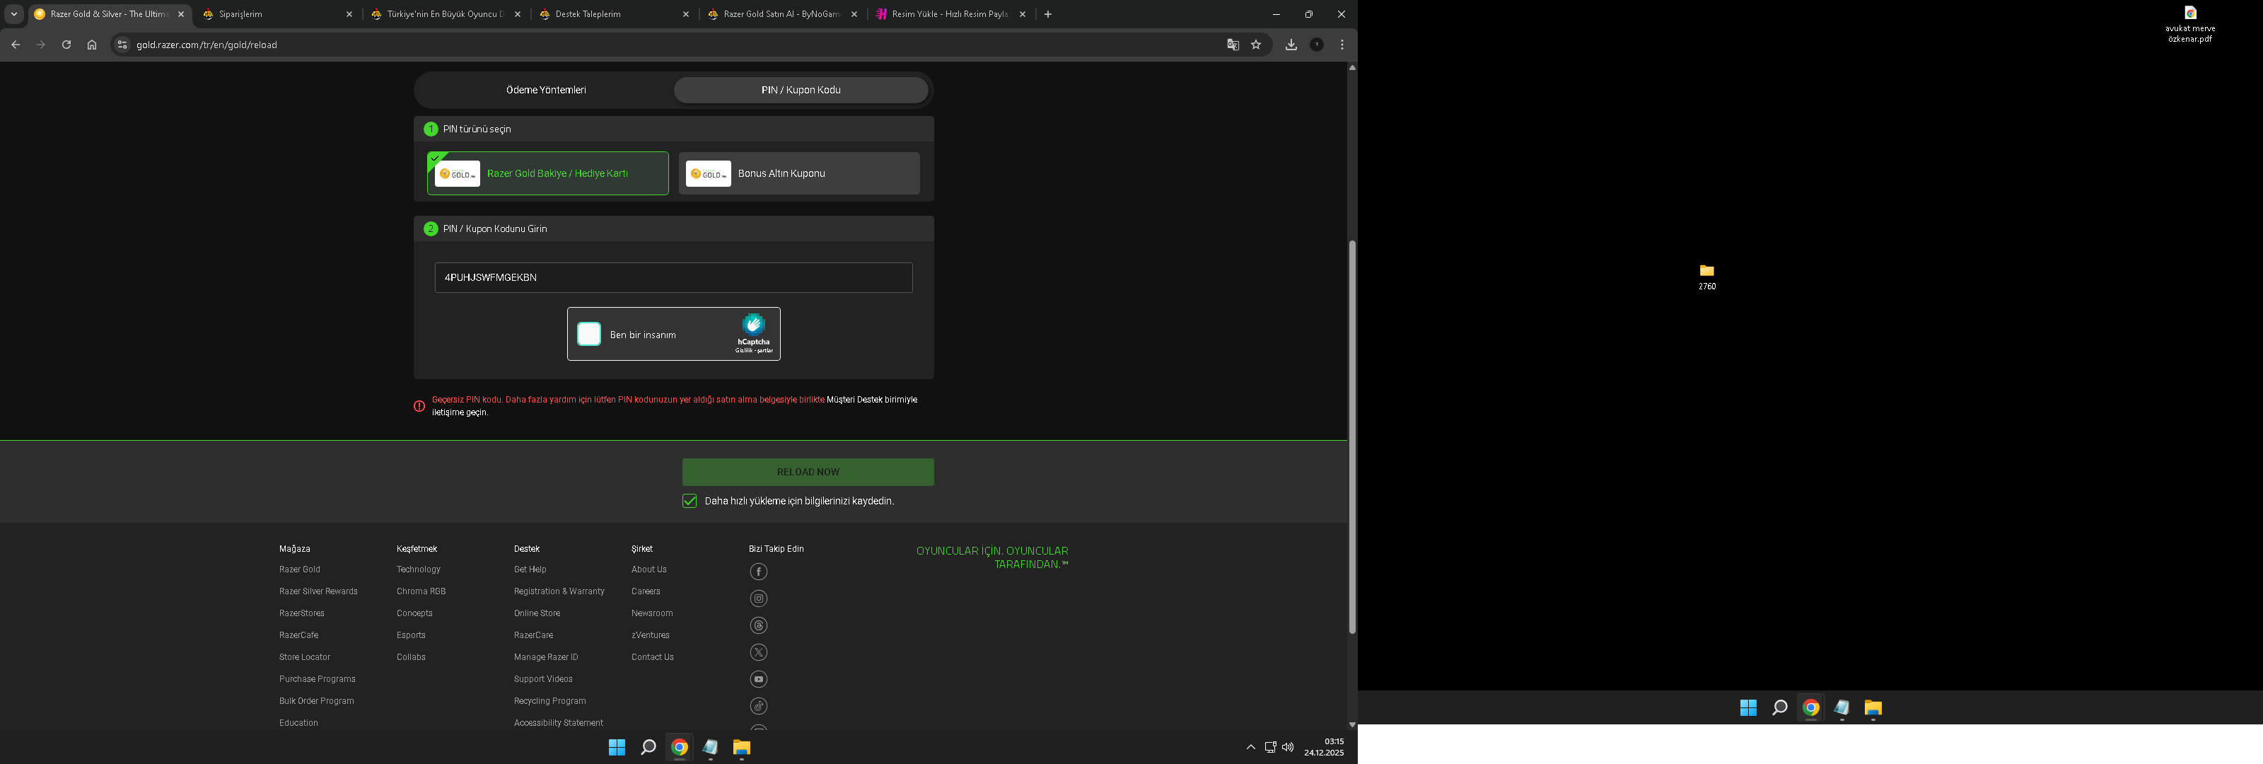Open Manage Razer ID footer link
Image resolution: width=2263 pixels, height=764 pixels.
pyautogui.click(x=545, y=658)
